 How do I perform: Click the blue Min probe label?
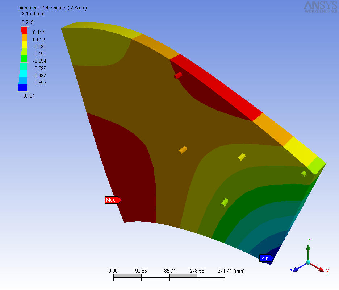coord(266,258)
